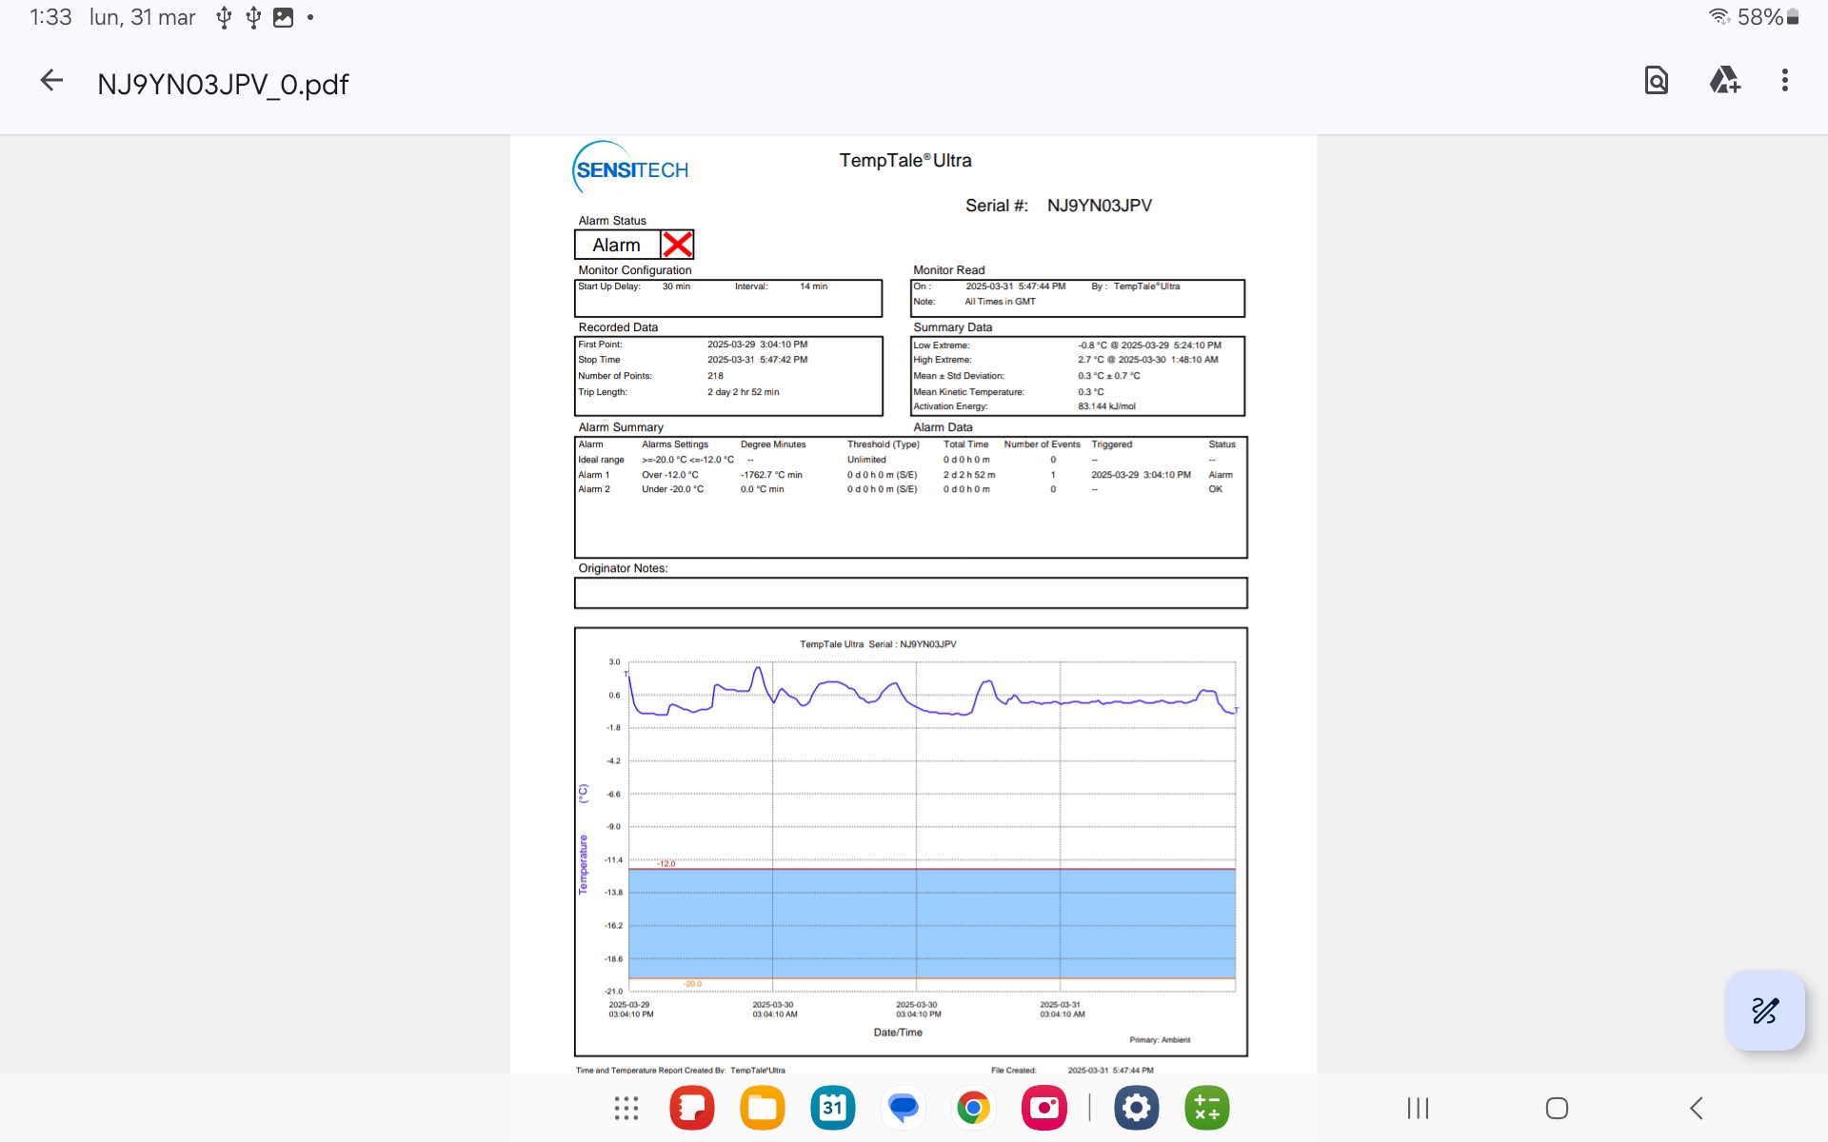
Task: Tap the Alarm 2 status OK cell
Action: point(1216,489)
